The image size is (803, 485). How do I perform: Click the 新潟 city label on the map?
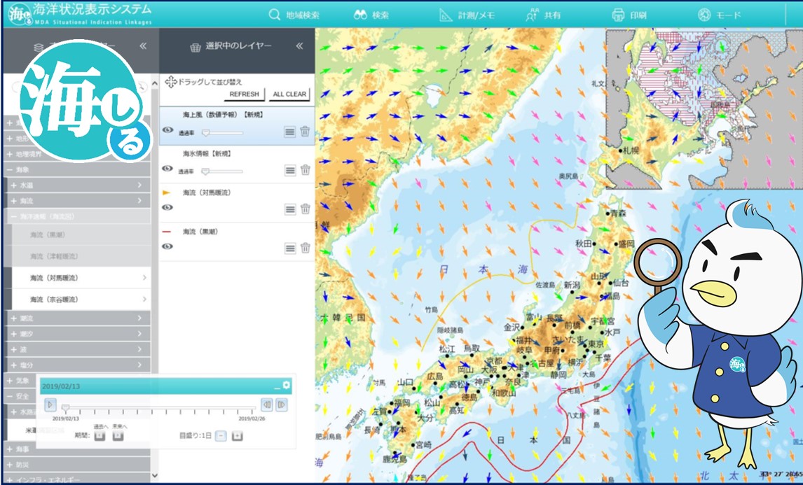(572, 285)
